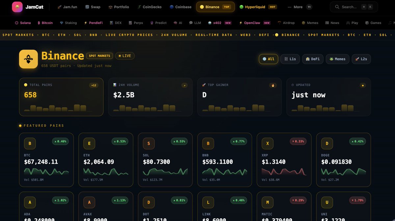Open the XRP featured pair card
The image size is (395, 221).
(x=284, y=160)
